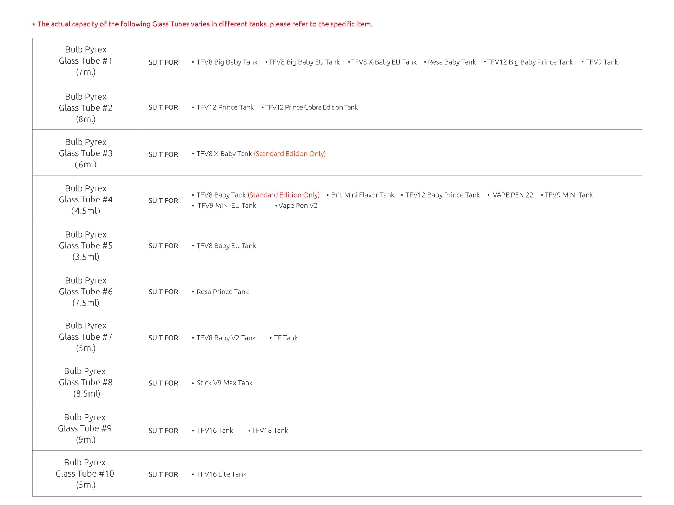
Task: Click the TFV9 Tank item
Action: tap(601, 62)
